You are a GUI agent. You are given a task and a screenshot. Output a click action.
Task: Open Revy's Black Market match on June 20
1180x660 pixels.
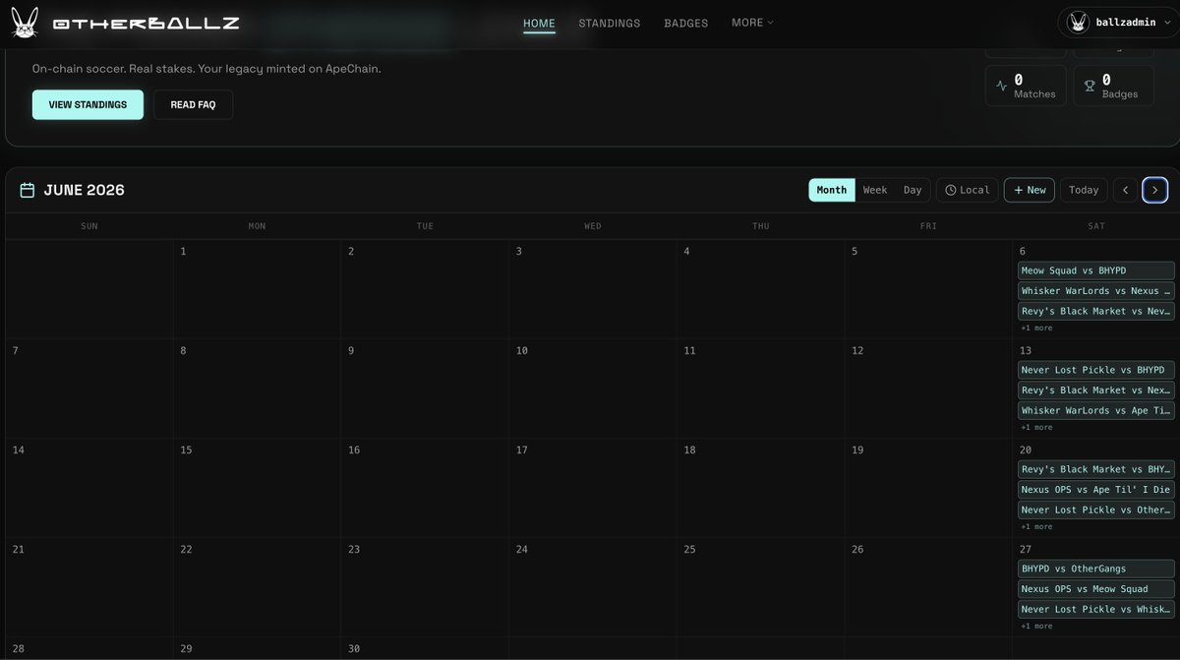point(1096,469)
